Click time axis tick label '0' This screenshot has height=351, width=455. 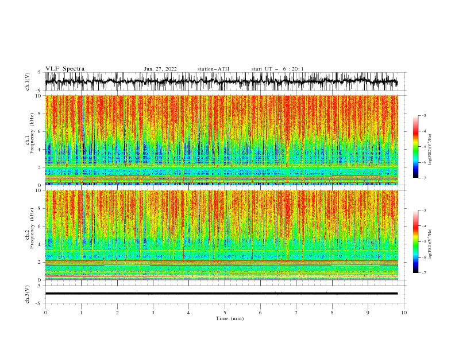click(45, 313)
